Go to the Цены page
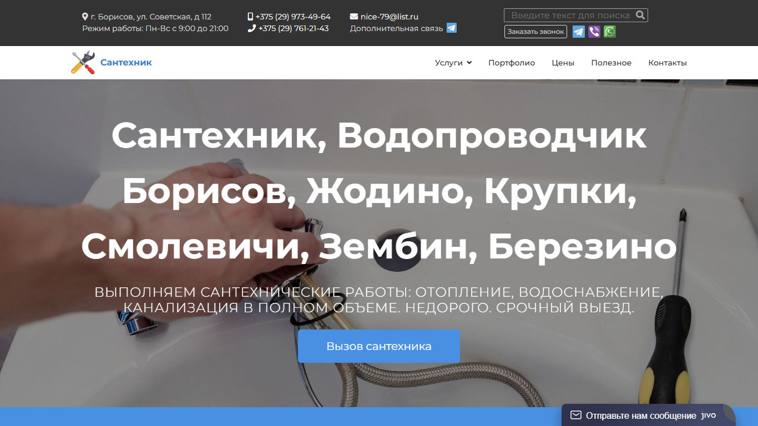This screenshot has width=758, height=426. [563, 63]
